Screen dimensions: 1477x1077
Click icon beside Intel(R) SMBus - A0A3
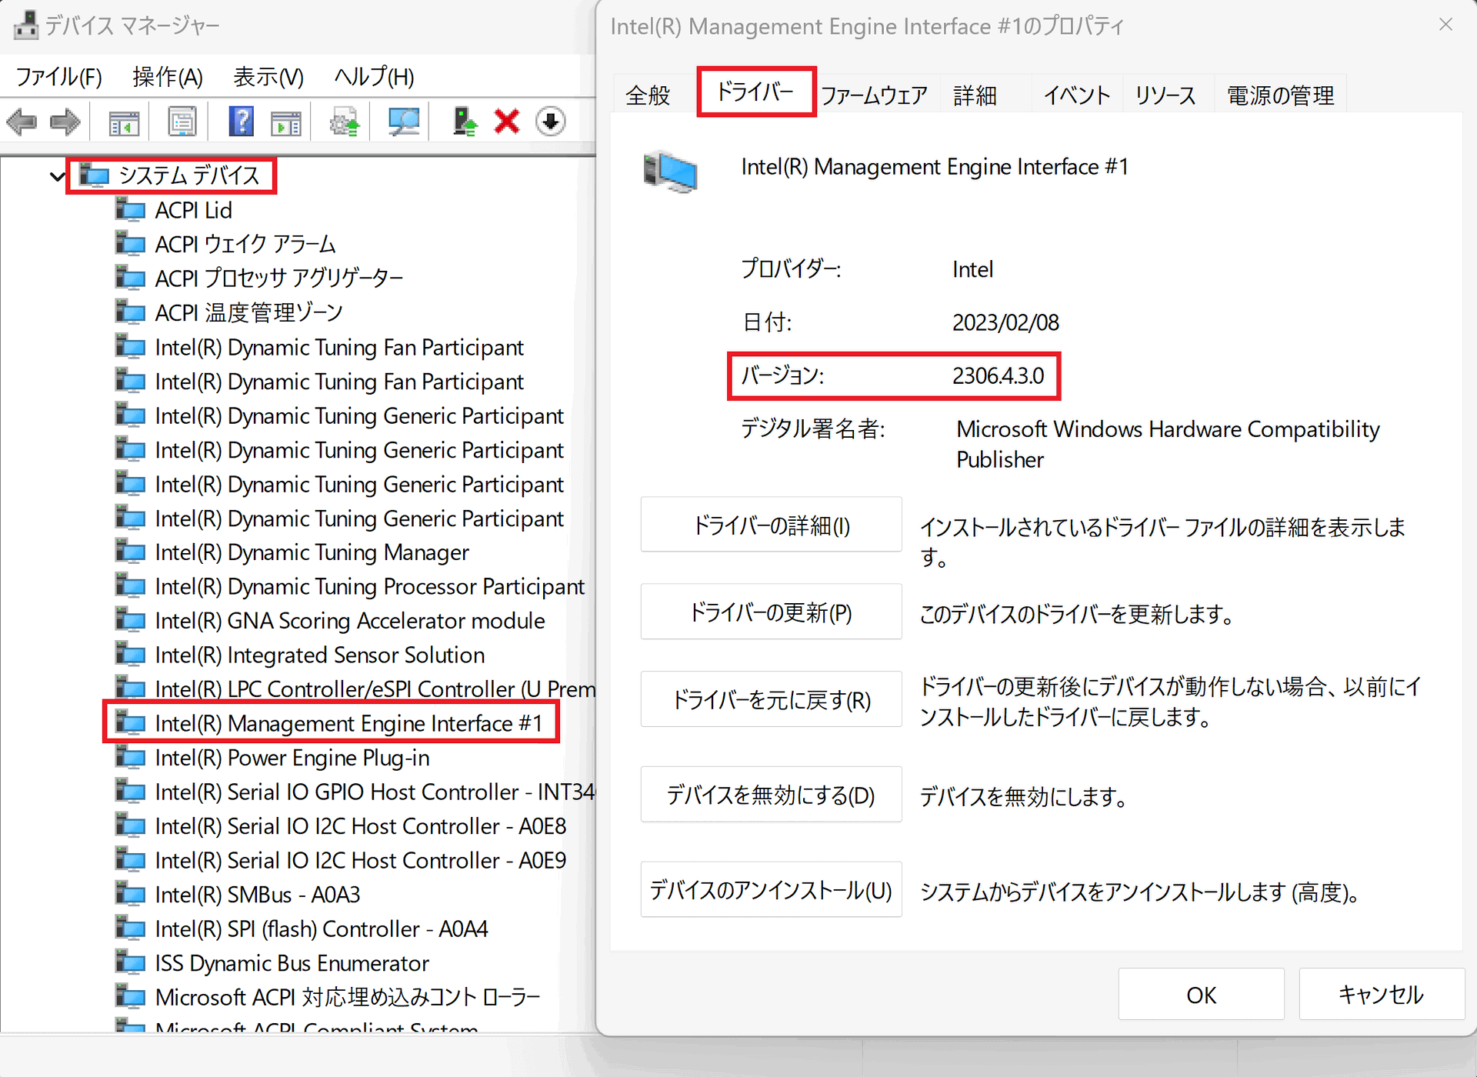click(131, 894)
